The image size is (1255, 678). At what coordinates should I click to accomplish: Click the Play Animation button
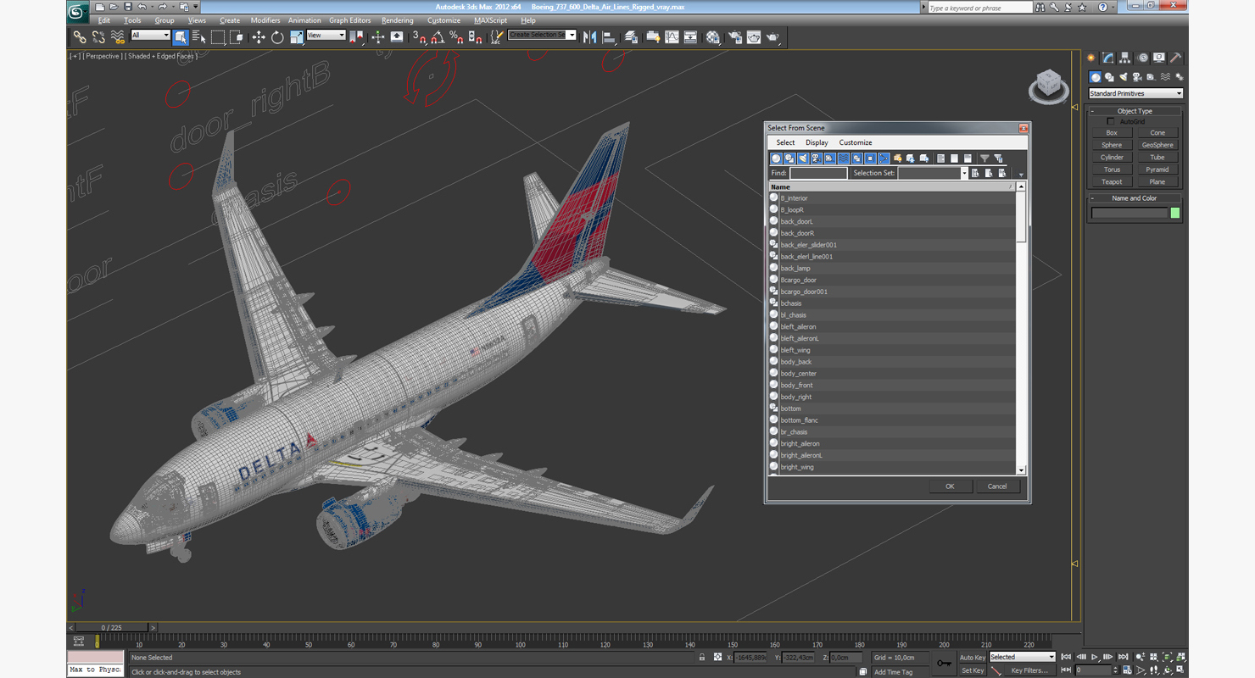1095,657
